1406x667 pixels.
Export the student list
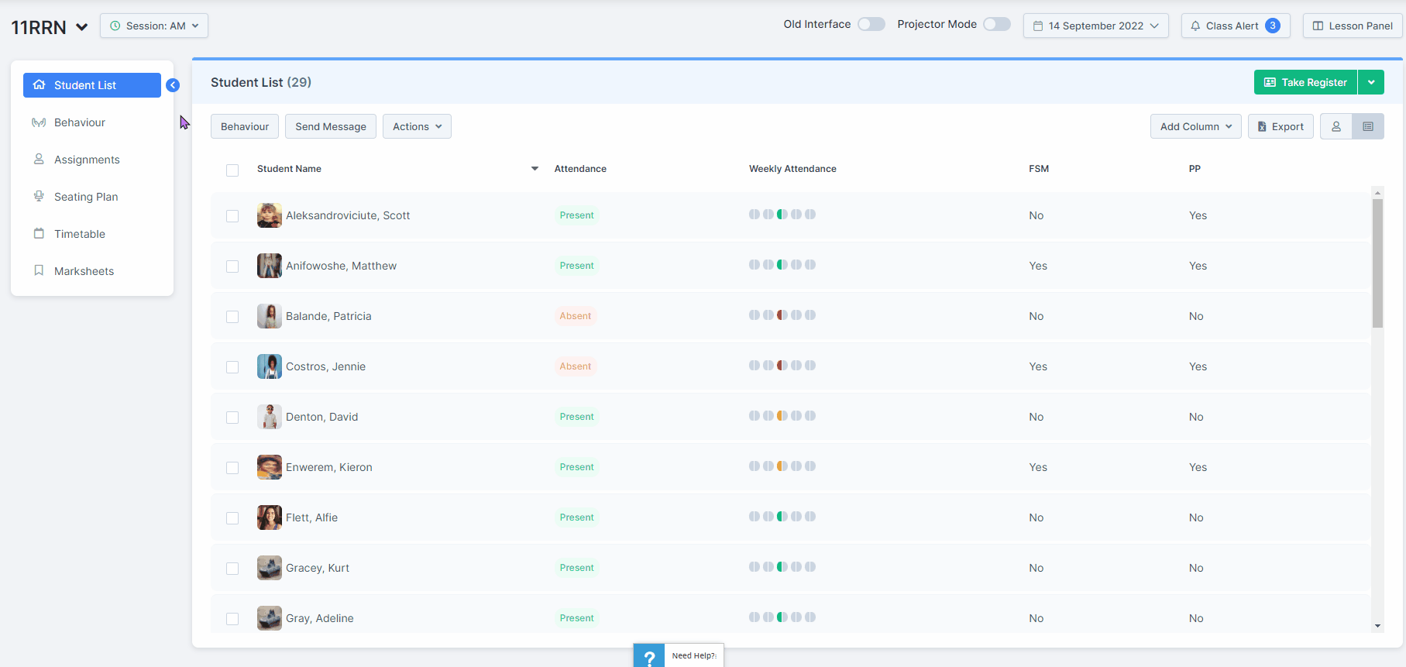1281,126
